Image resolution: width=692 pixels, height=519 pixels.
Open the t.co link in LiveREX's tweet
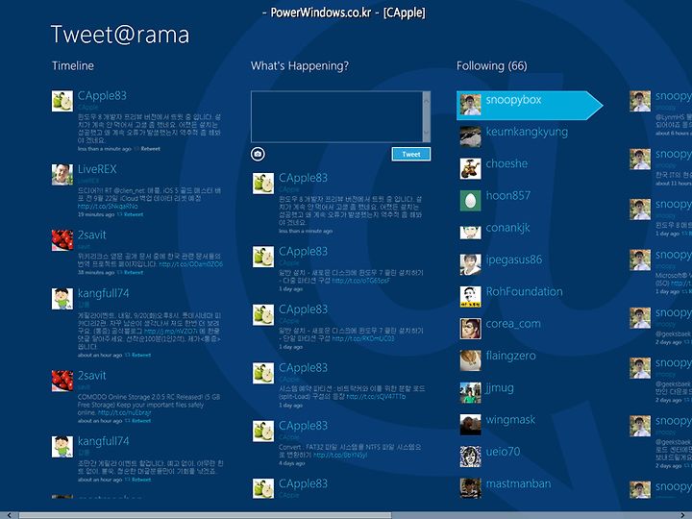click(x=108, y=206)
